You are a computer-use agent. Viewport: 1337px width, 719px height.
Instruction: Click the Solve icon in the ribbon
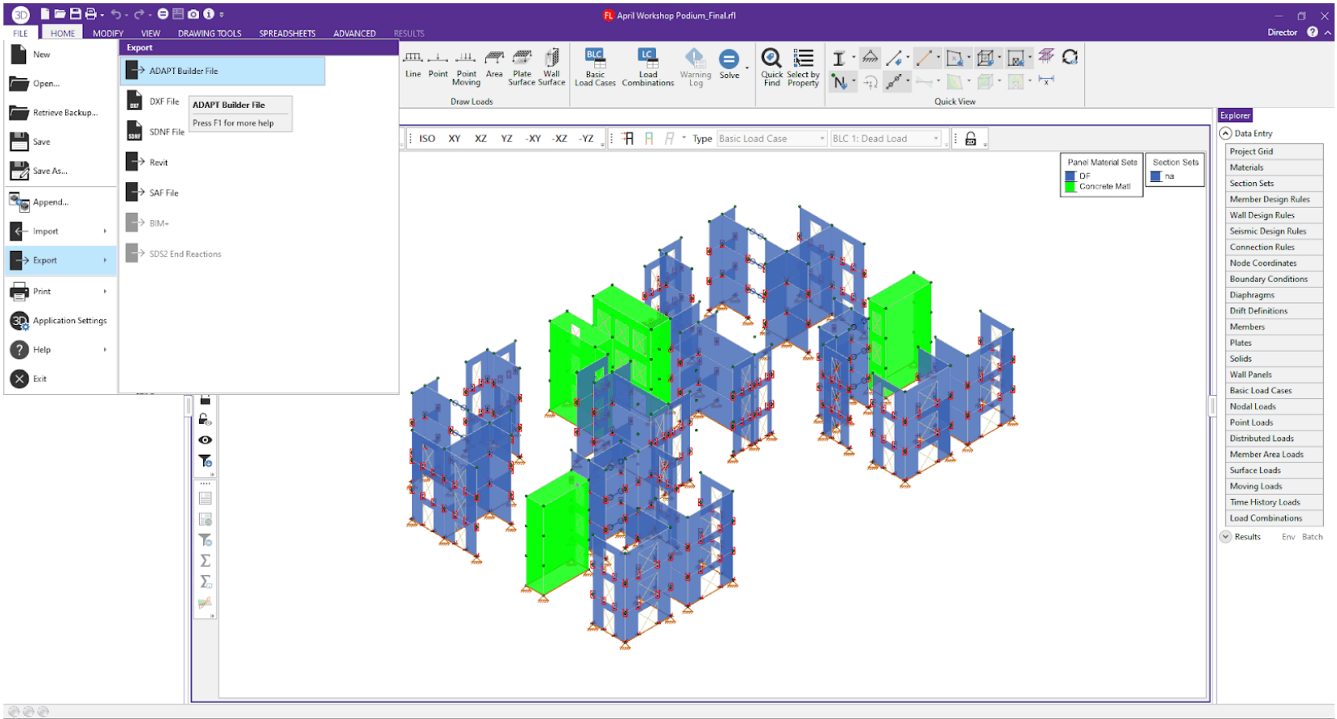pyautogui.click(x=729, y=60)
